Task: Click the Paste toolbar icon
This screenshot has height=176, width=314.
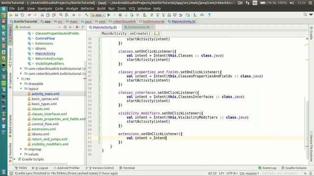Action: [53, 15]
